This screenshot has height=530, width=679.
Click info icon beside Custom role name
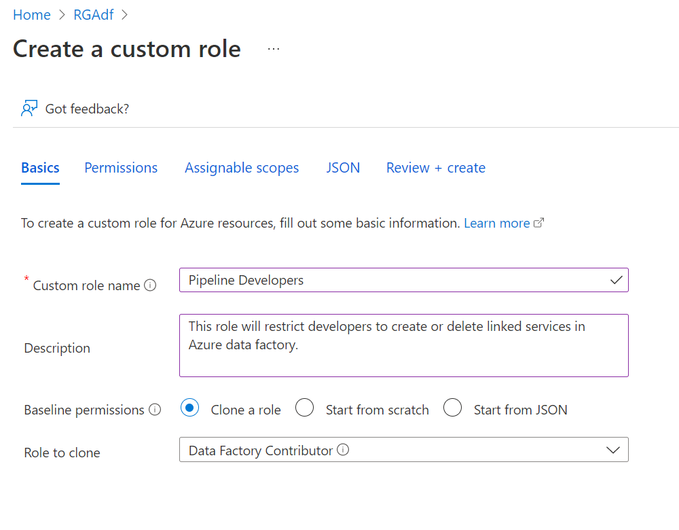151,285
